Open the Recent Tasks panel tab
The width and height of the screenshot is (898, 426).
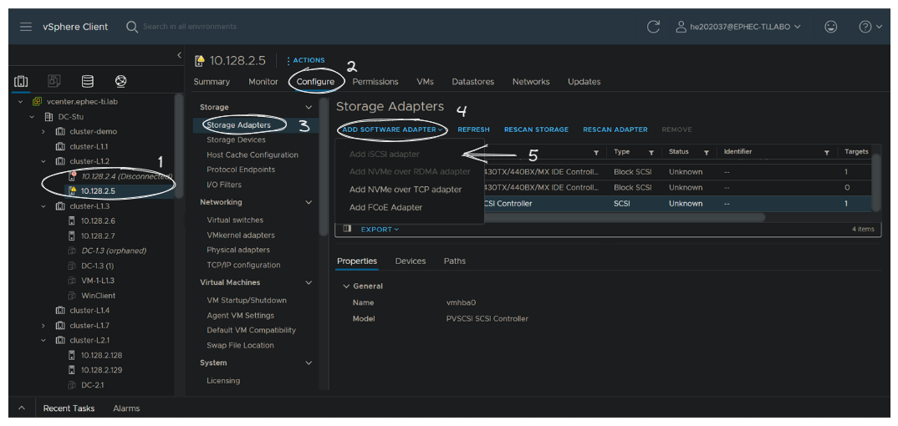pyautogui.click(x=69, y=408)
